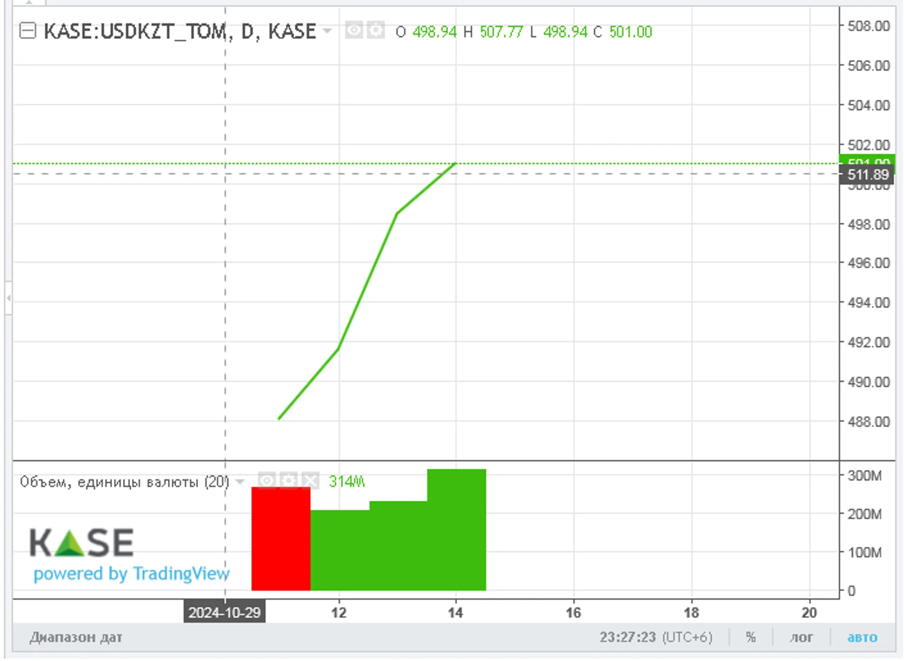Click the Объем, единицы валюты (20) label
Viewport: 904px width, 661px height.
tap(124, 482)
